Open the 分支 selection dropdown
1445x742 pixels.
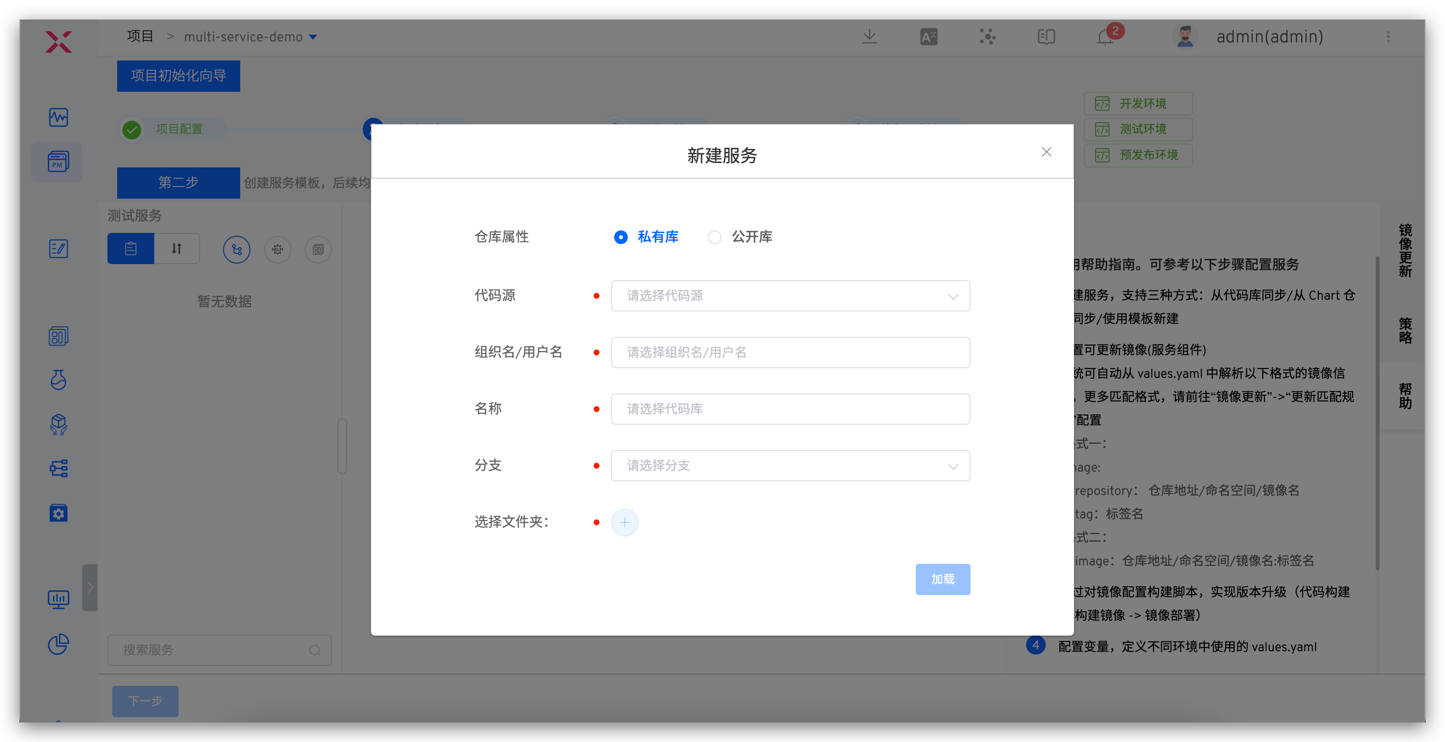coord(790,466)
